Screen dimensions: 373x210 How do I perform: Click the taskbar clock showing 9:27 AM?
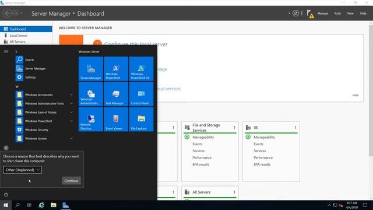pyautogui.click(x=352, y=205)
